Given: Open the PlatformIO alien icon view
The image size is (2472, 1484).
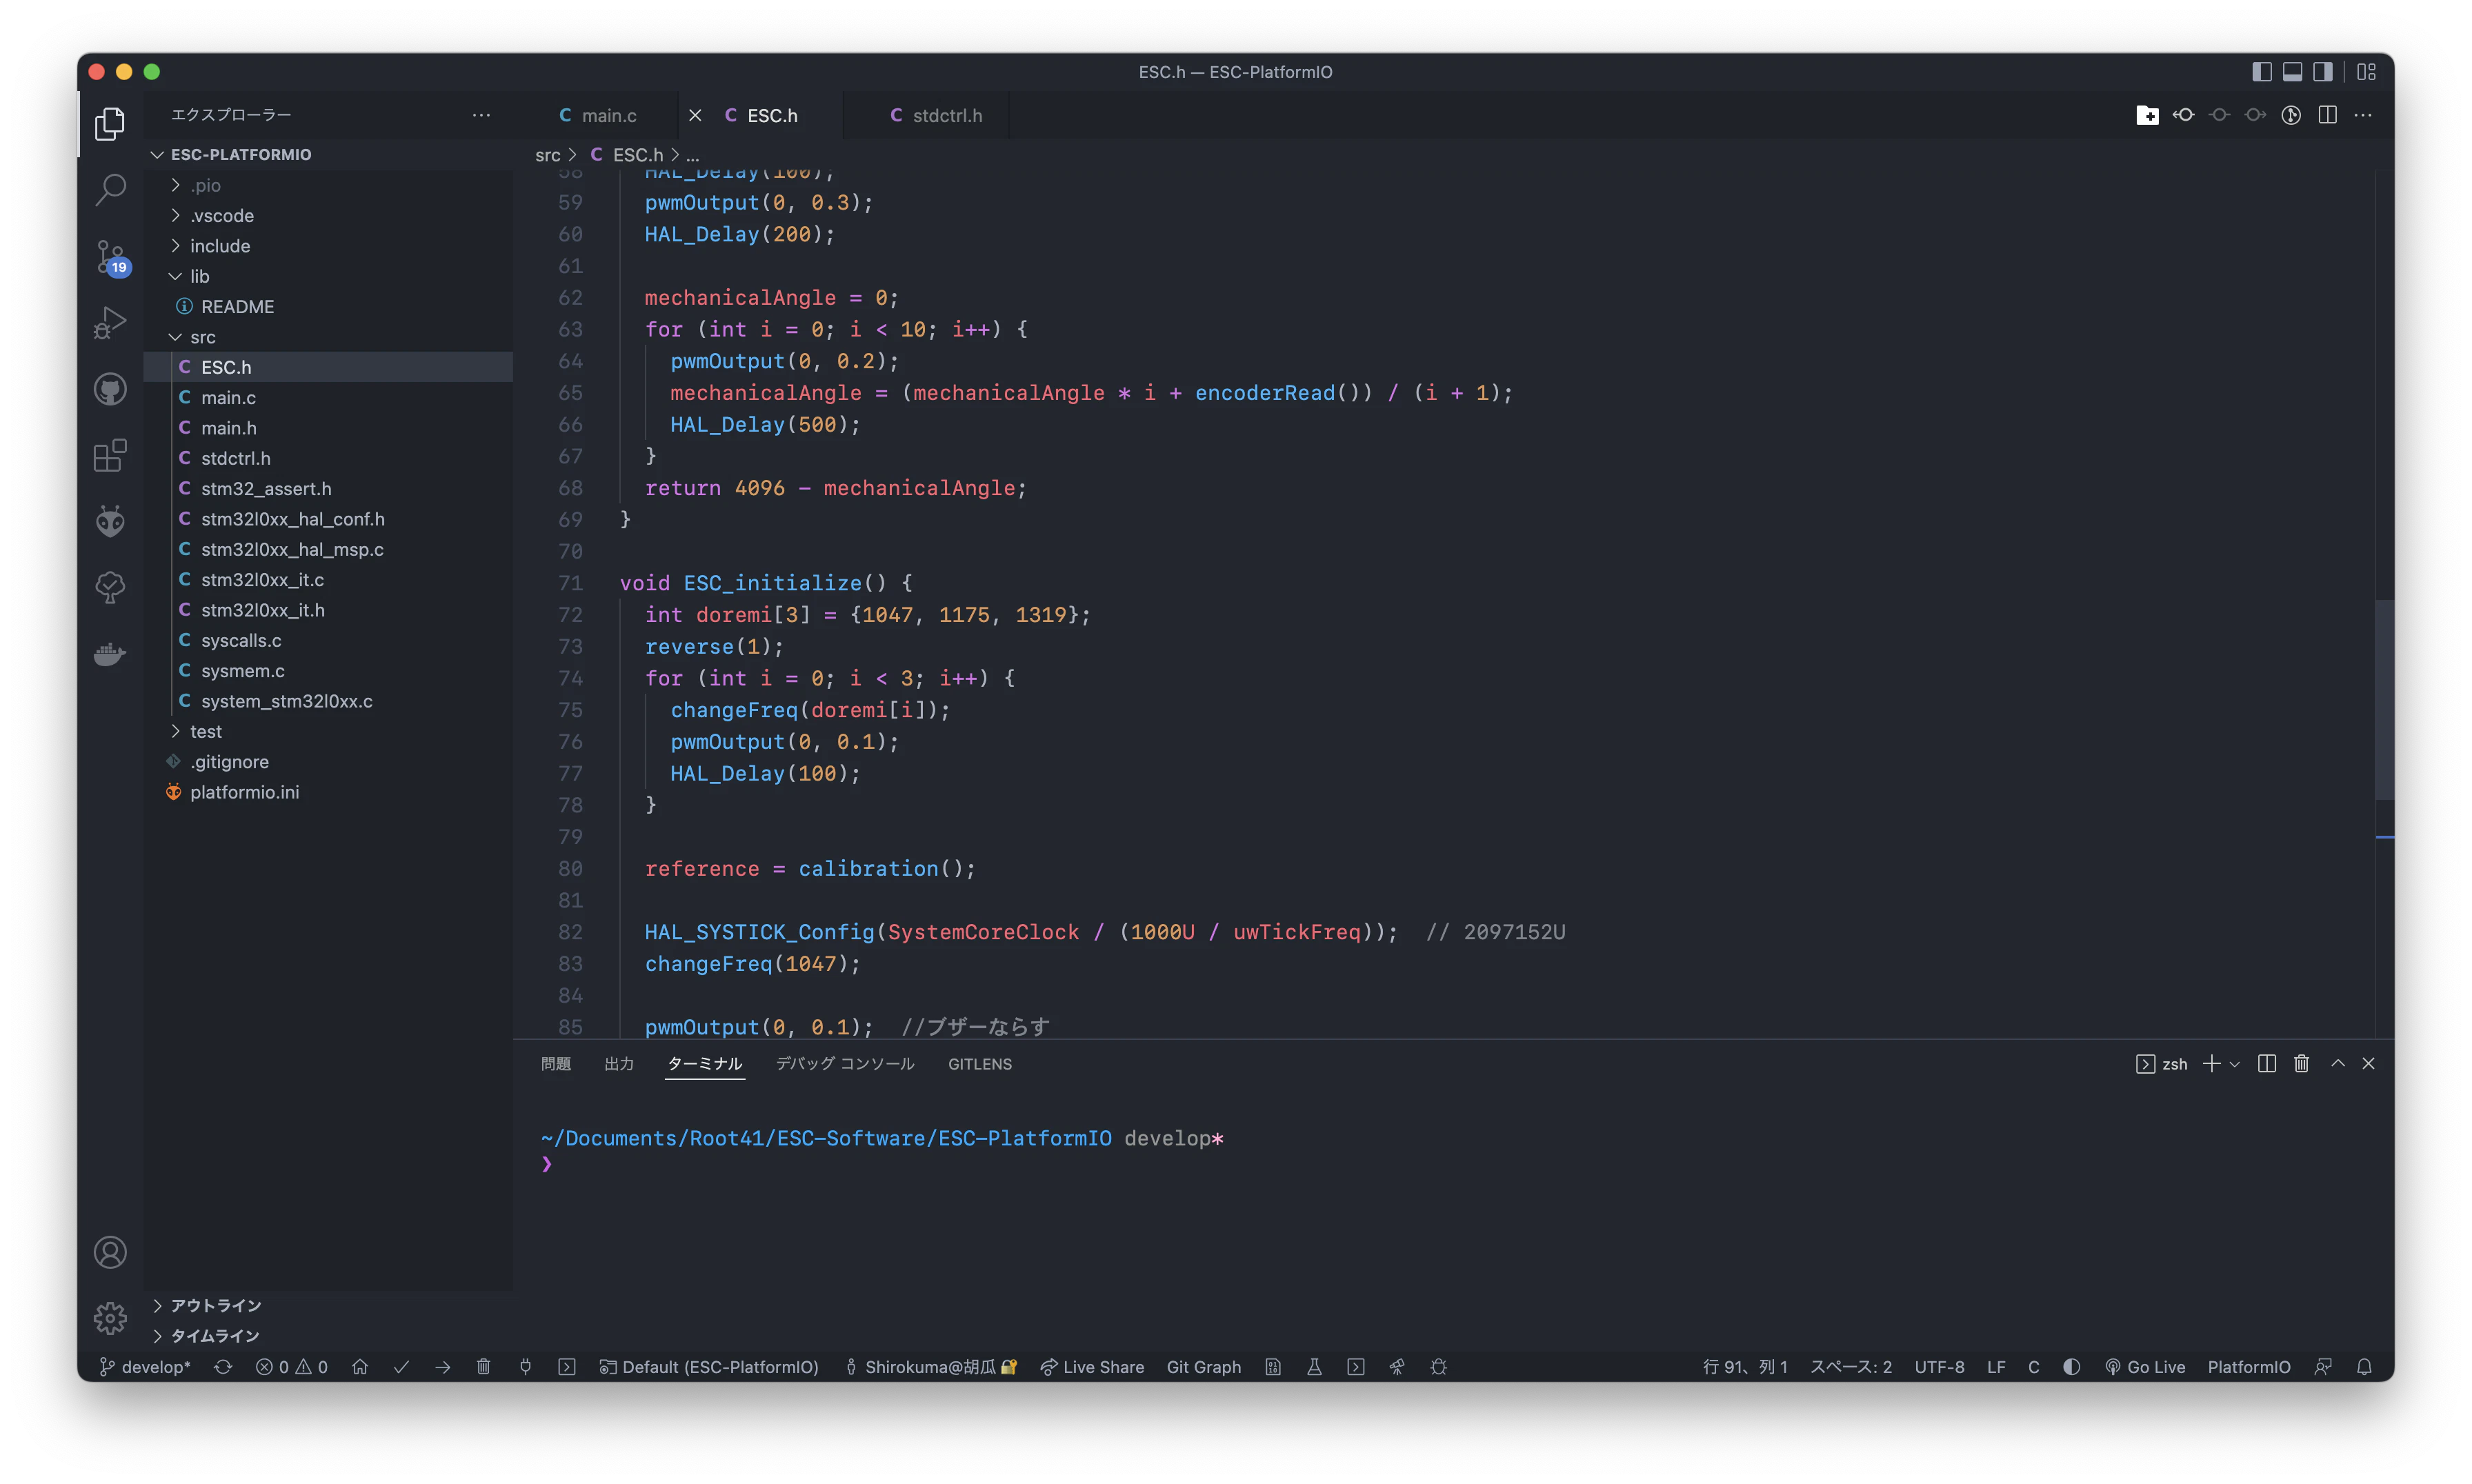Looking at the screenshot, I should 110,521.
